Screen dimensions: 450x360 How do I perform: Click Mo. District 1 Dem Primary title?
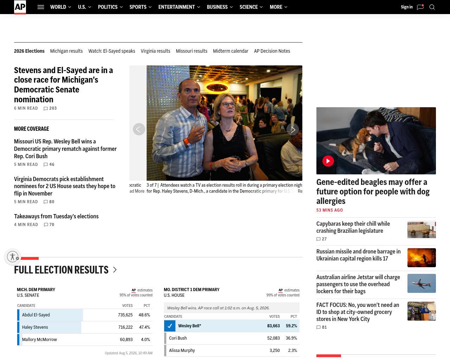[192, 290]
